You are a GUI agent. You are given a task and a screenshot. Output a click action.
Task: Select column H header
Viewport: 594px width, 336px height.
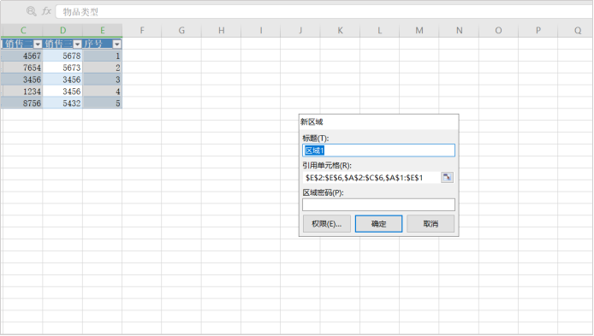221,30
